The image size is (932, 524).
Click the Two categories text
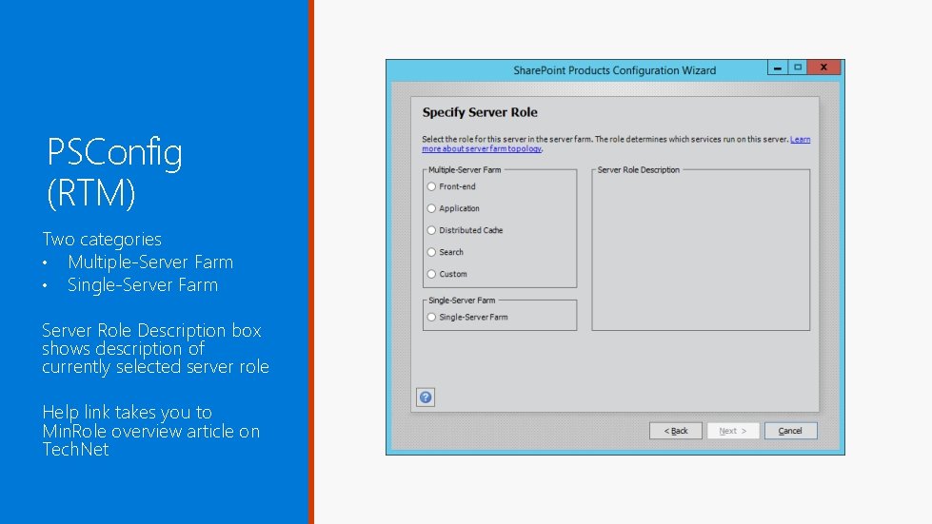point(102,239)
